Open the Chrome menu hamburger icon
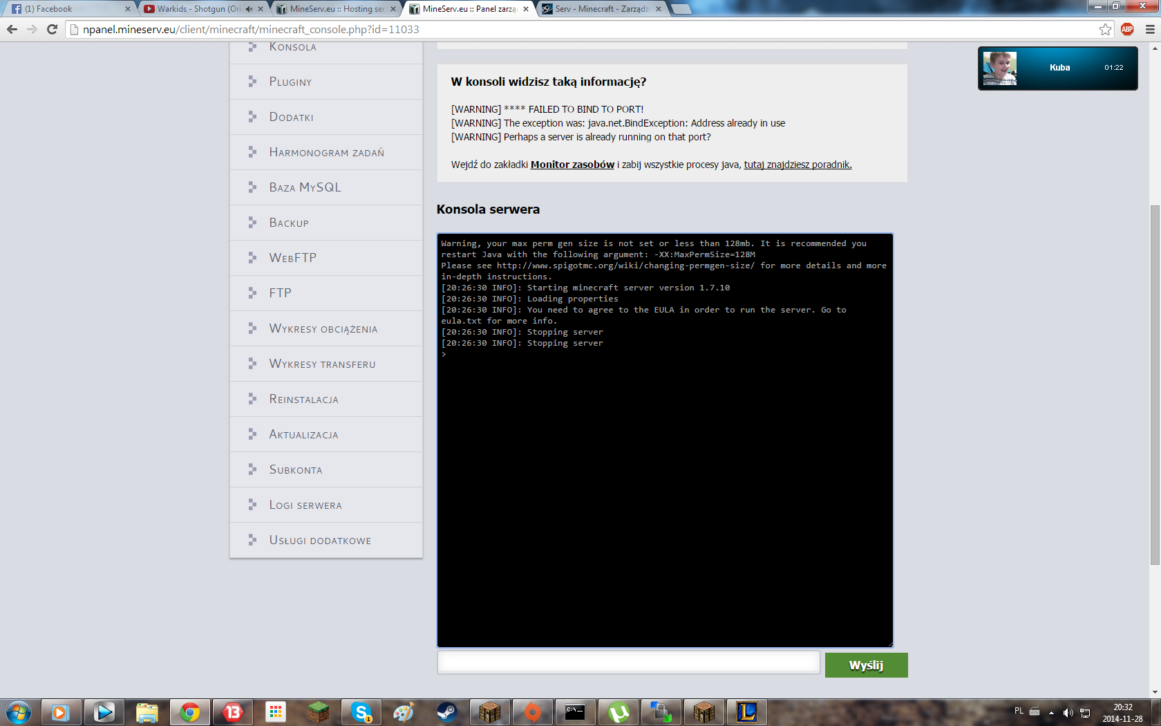 1150,29
